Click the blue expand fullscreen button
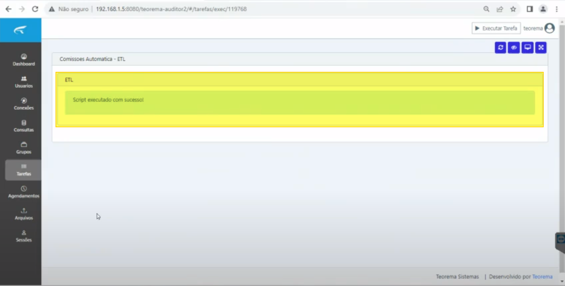Screen dimensions: 565x286 (x=541, y=47)
